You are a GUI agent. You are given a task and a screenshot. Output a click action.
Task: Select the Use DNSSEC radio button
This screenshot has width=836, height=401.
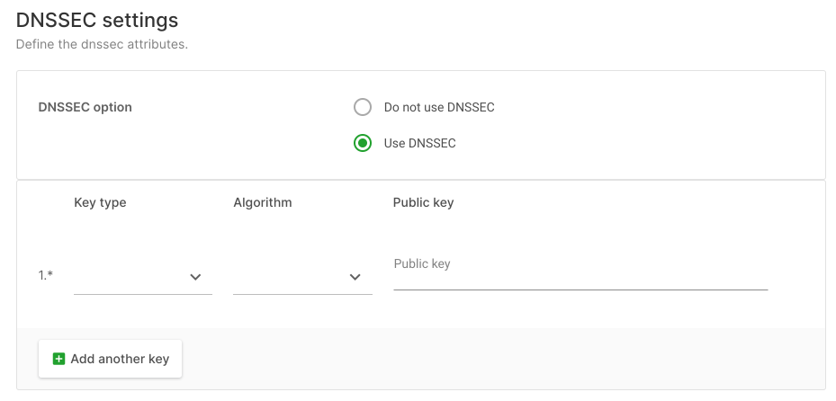pyautogui.click(x=363, y=143)
